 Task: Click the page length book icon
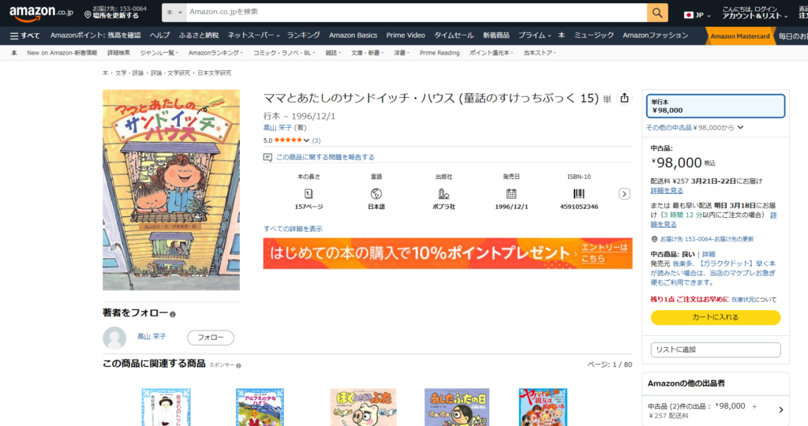tap(309, 193)
